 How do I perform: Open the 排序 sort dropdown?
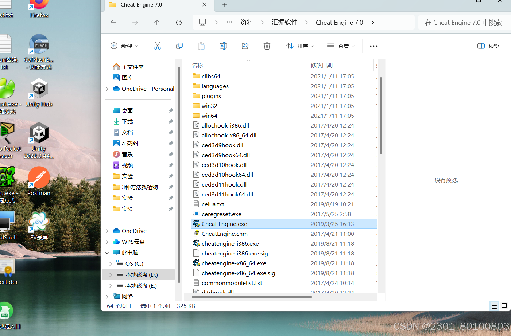[x=300, y=46]
